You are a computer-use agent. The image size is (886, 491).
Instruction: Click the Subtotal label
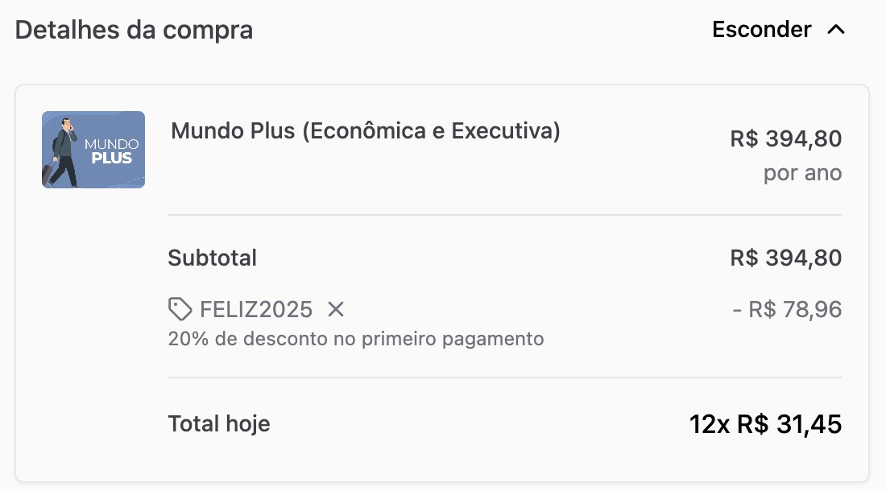[x=212, y=258]
